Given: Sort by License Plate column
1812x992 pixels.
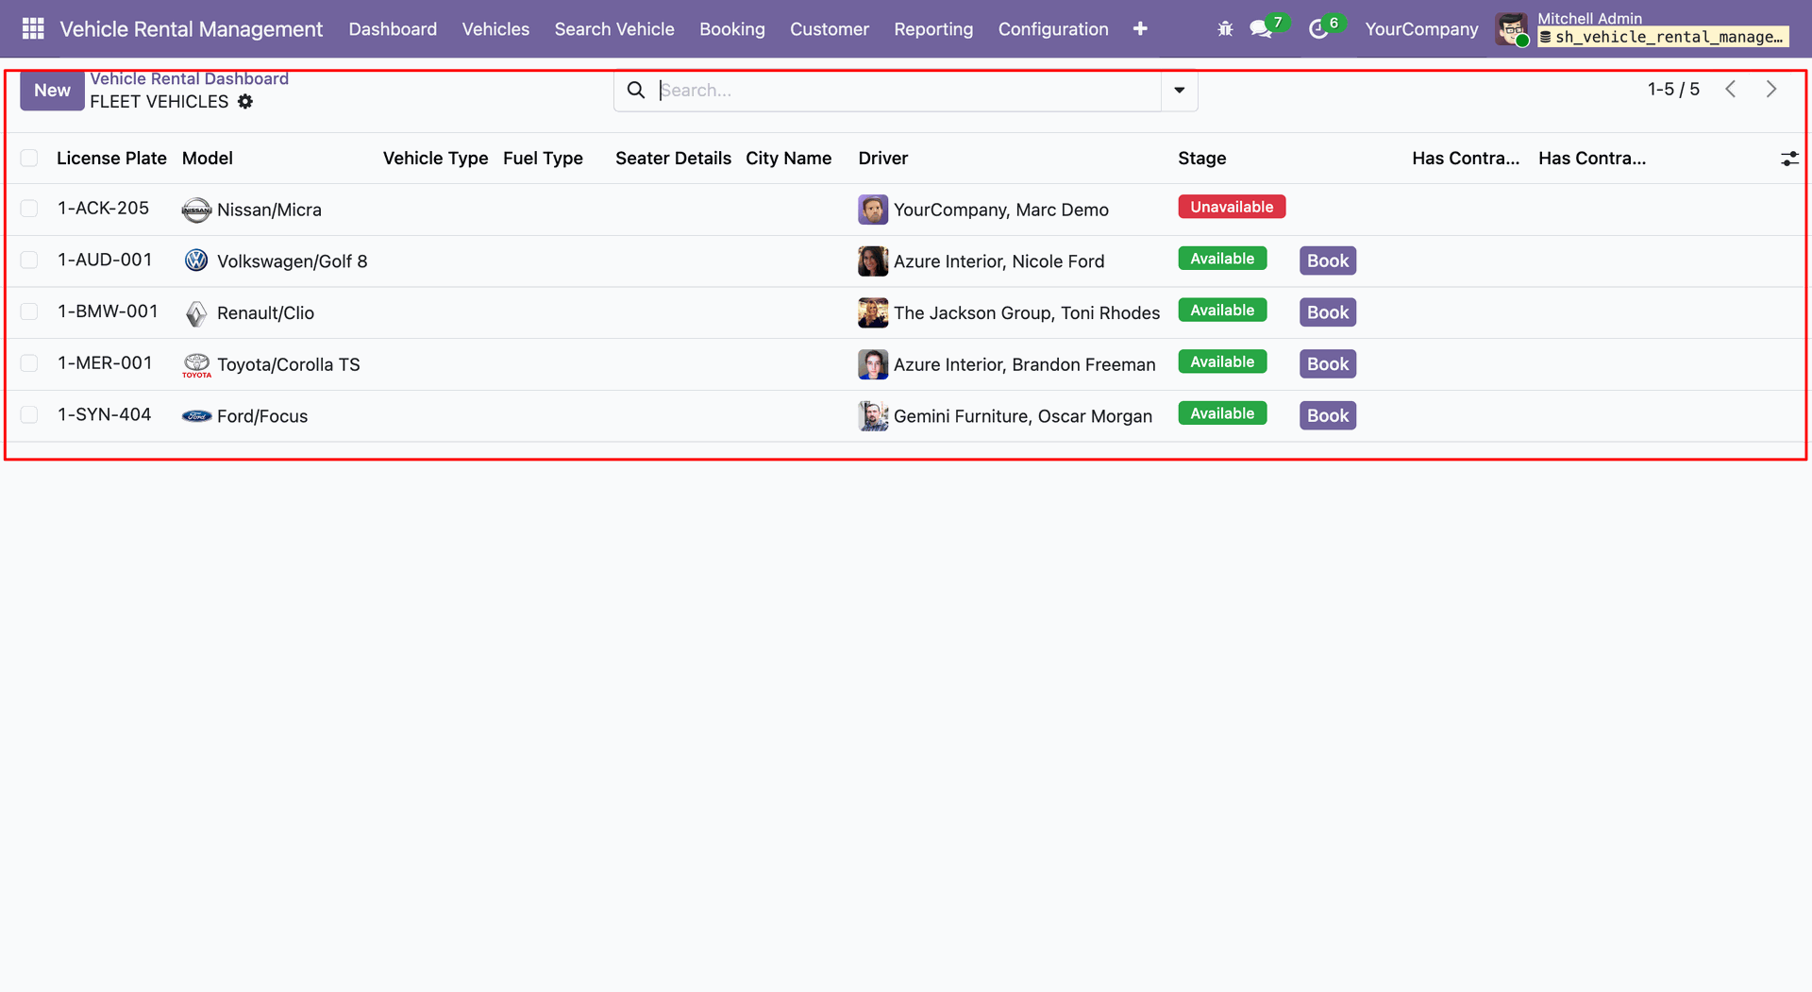Looking at the screenshot, I should pos(111,159).
